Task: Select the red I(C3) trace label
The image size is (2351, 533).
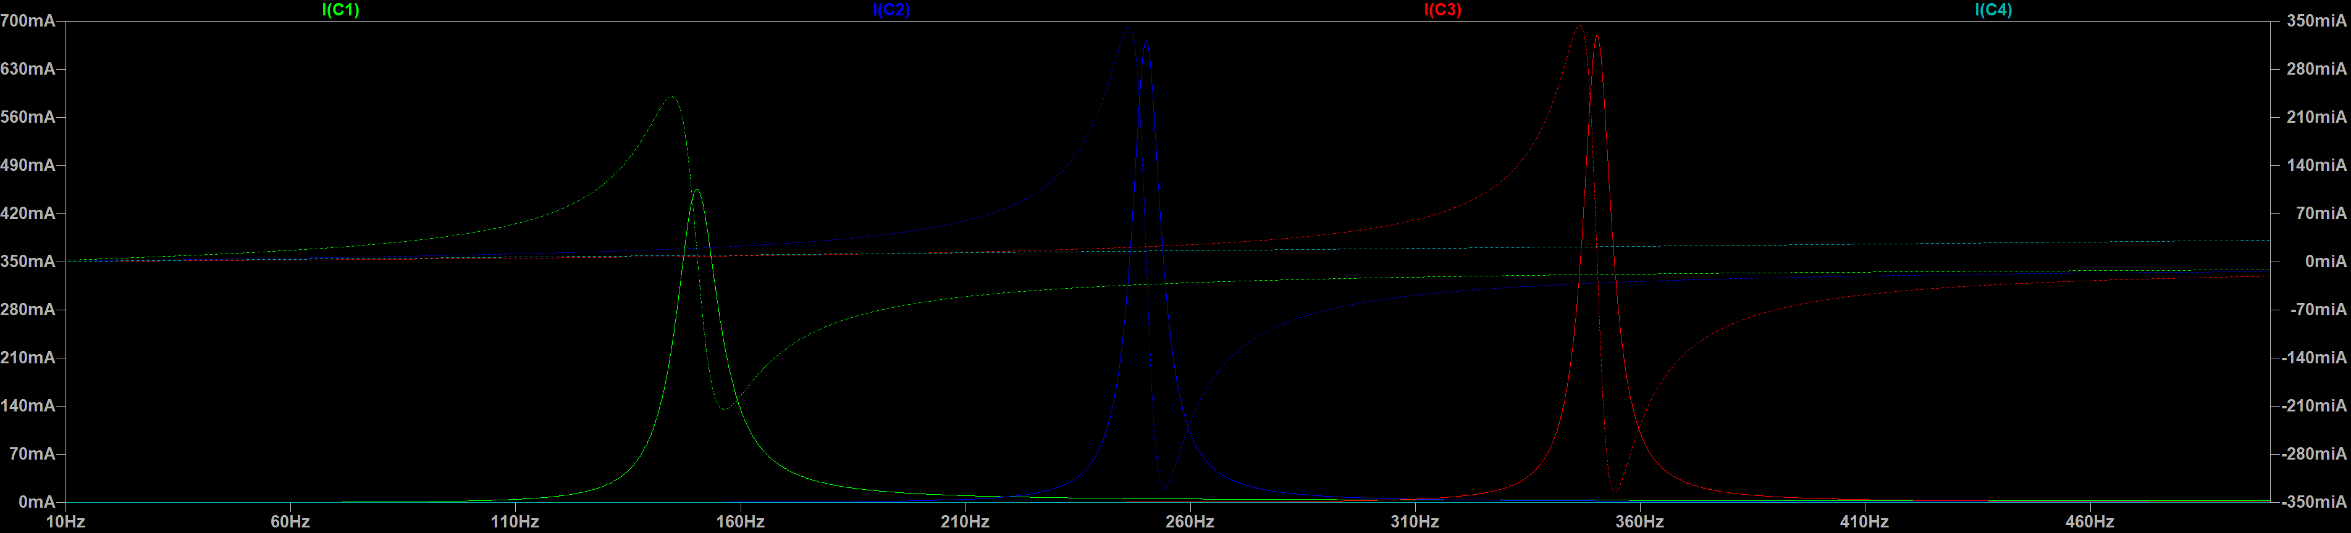Action: pyautogui.click(x=1442, y=10)
